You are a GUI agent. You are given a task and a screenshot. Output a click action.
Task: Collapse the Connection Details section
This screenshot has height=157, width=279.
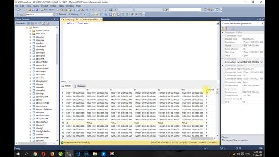point(223,65)
